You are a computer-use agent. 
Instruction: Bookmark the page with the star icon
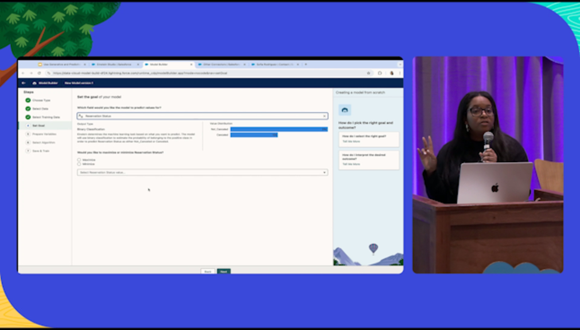[368, 73]
